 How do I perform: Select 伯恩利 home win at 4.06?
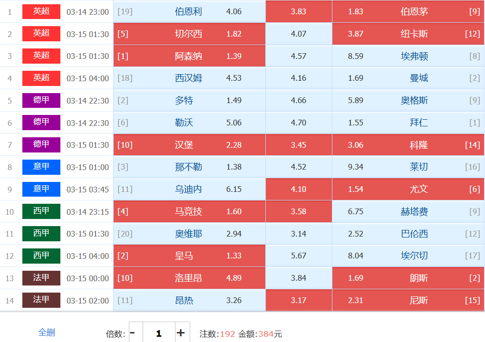click(189, 11)
